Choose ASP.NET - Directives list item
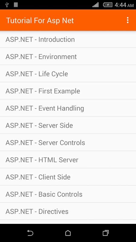 click(x=68, y=211)
